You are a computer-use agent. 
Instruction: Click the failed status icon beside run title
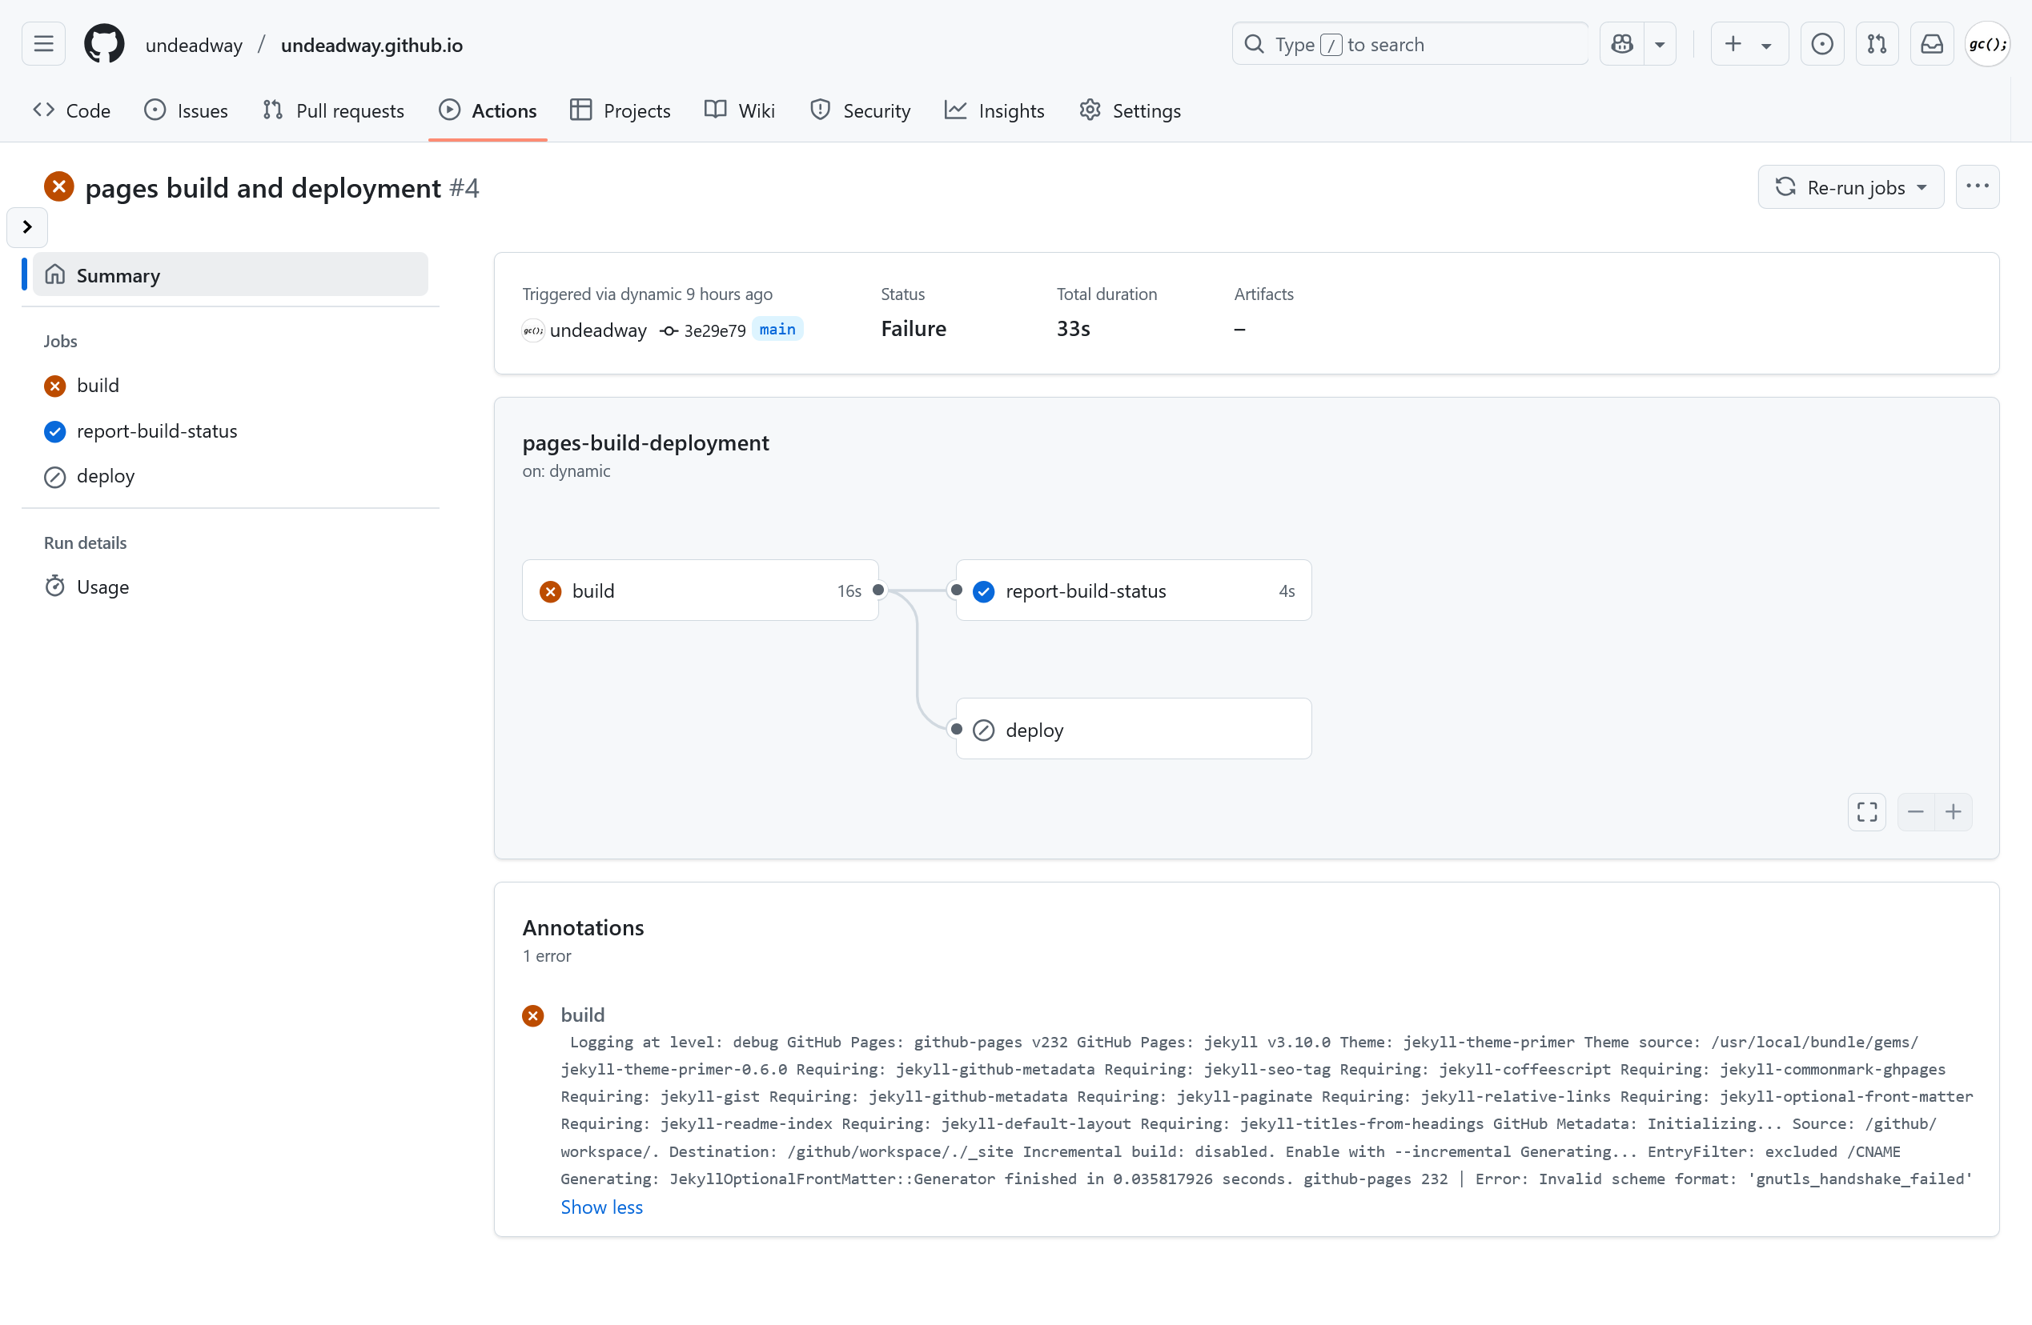59,187
